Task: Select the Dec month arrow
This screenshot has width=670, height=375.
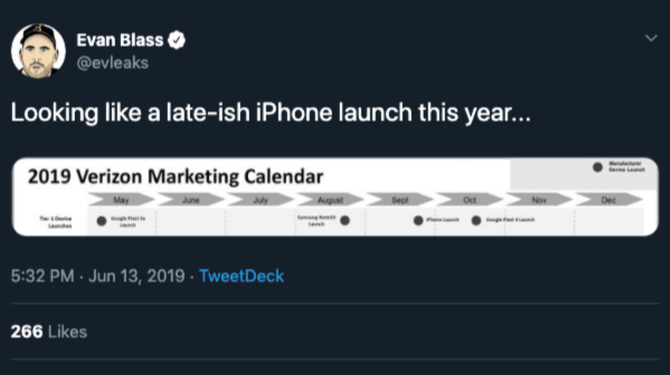Action: click(x=609, y=200)
